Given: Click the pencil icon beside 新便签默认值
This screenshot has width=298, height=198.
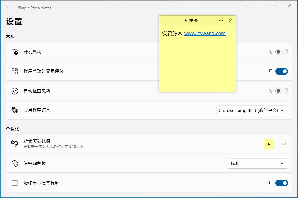Looking at the screenshot, I should (x=15, y=144).
